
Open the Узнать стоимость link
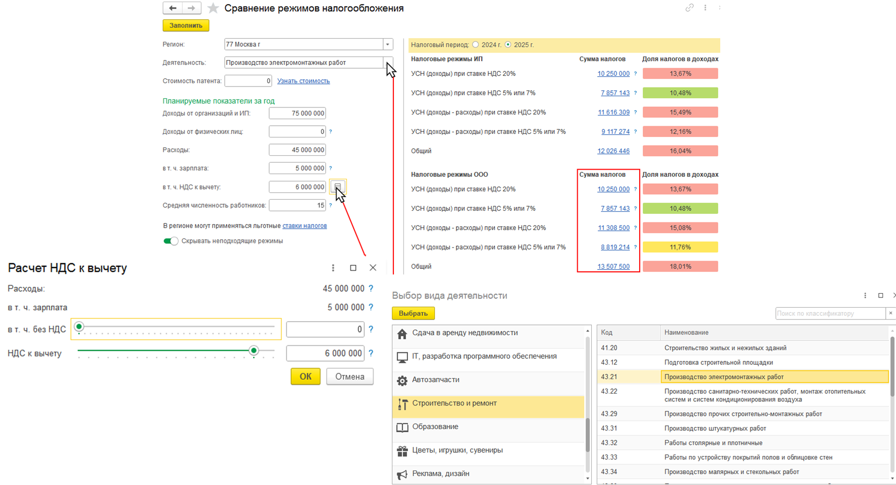pyautogui.click(x=303, y=81)
